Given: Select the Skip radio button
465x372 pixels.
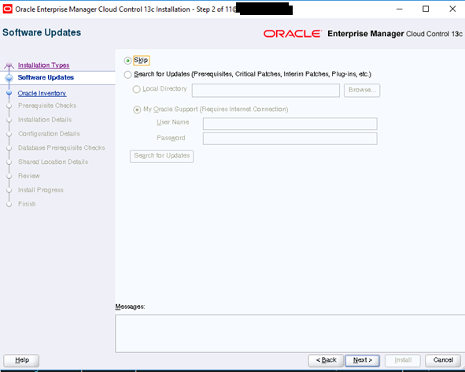Looking at the screenshot, I should [127, 61].
